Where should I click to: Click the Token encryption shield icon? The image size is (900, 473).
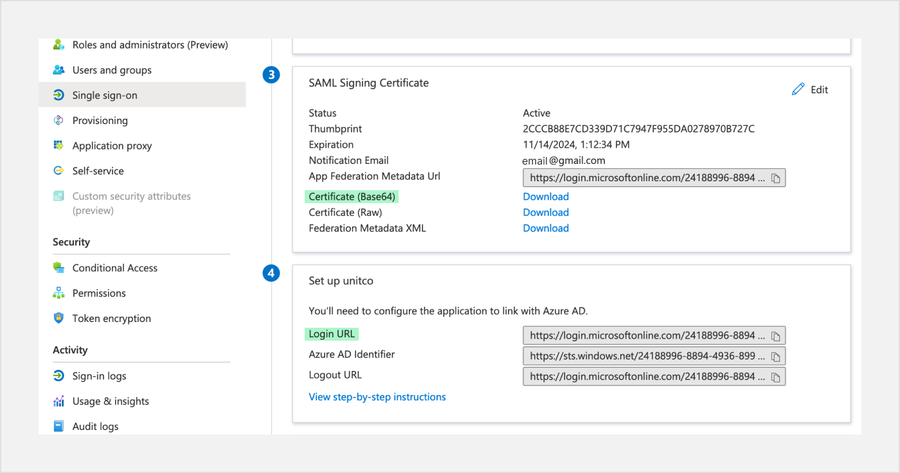tap(59, 318)
